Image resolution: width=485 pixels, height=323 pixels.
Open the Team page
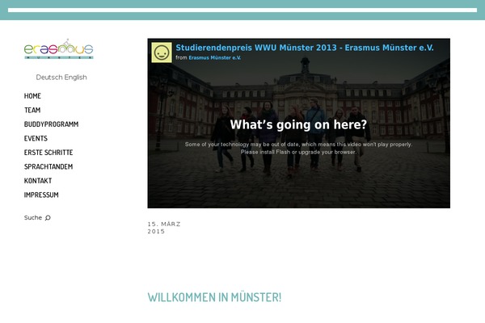[x=32, y=111]
